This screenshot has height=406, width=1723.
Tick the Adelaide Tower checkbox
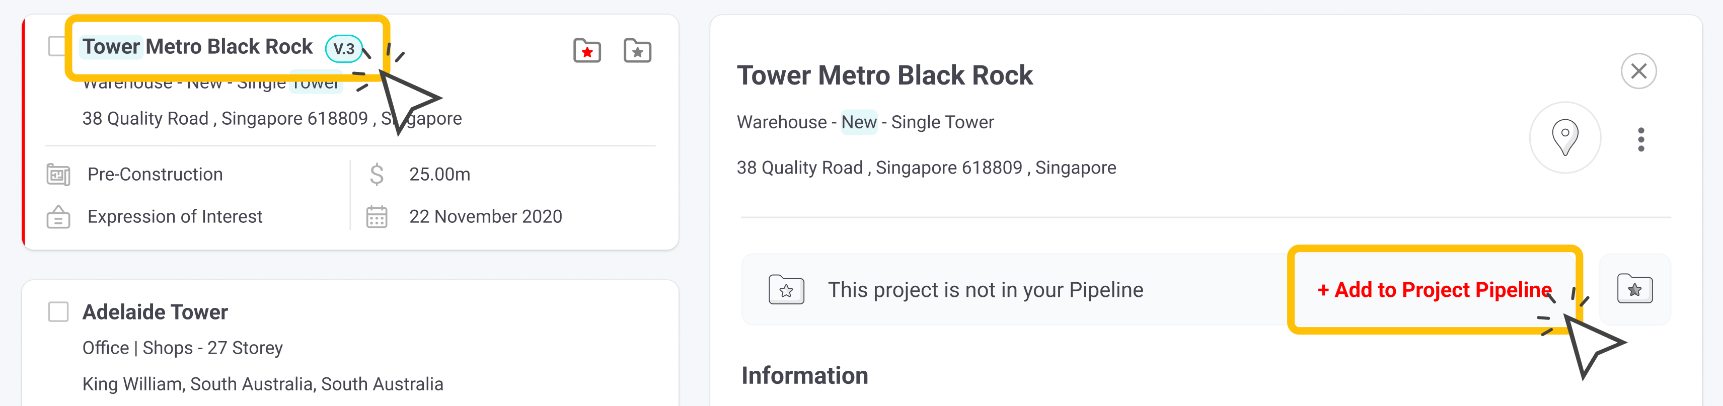(x=58, y=312)
